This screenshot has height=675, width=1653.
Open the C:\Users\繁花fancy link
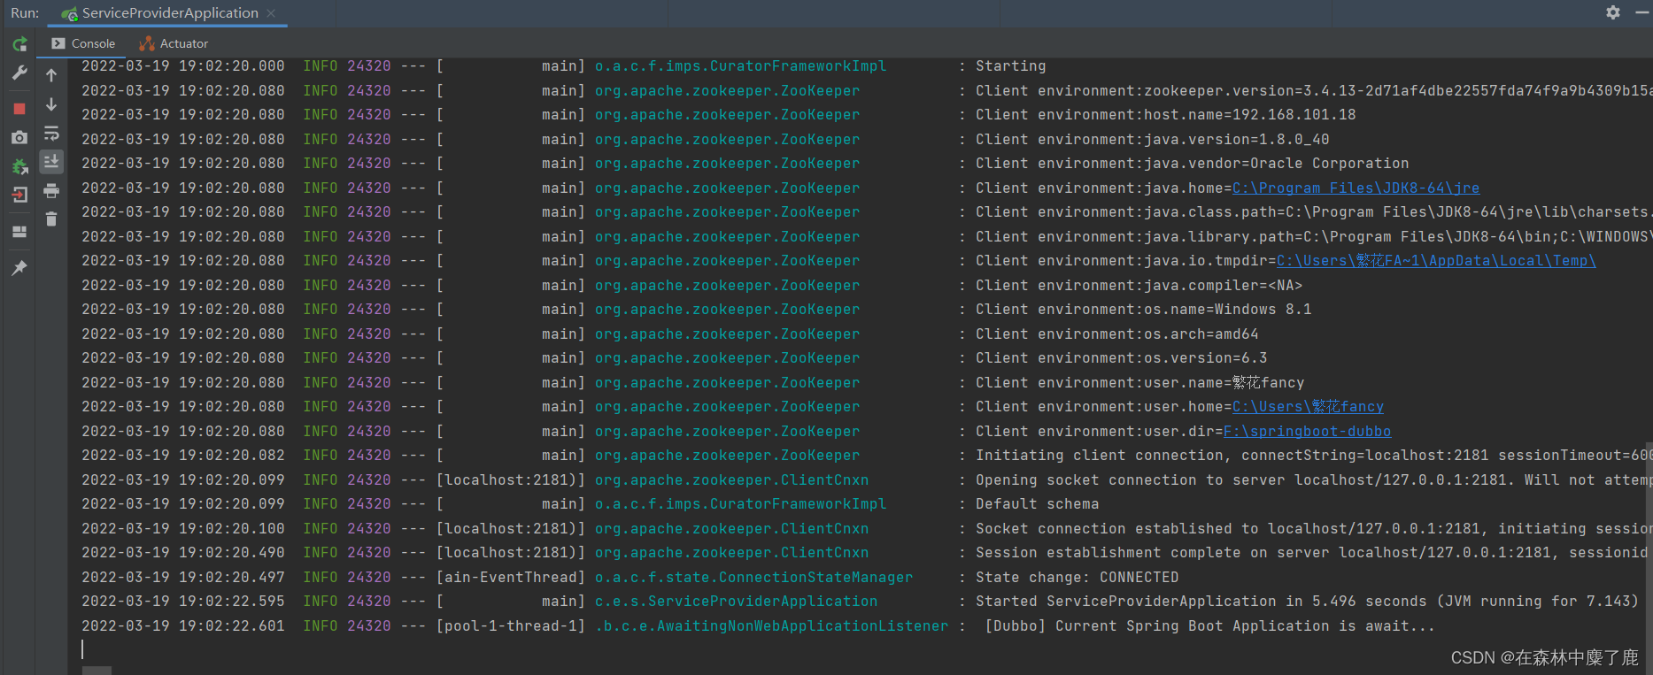[1308, 407]
